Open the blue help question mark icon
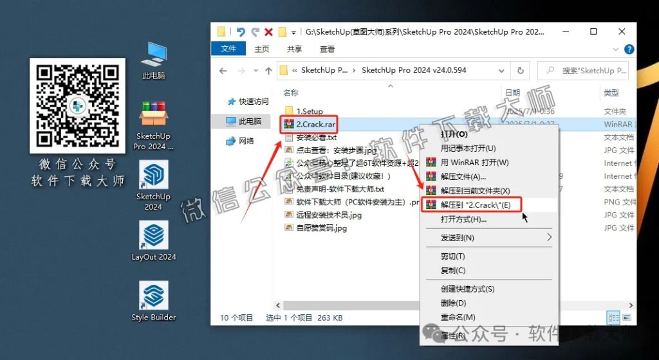 pos(629,49)
